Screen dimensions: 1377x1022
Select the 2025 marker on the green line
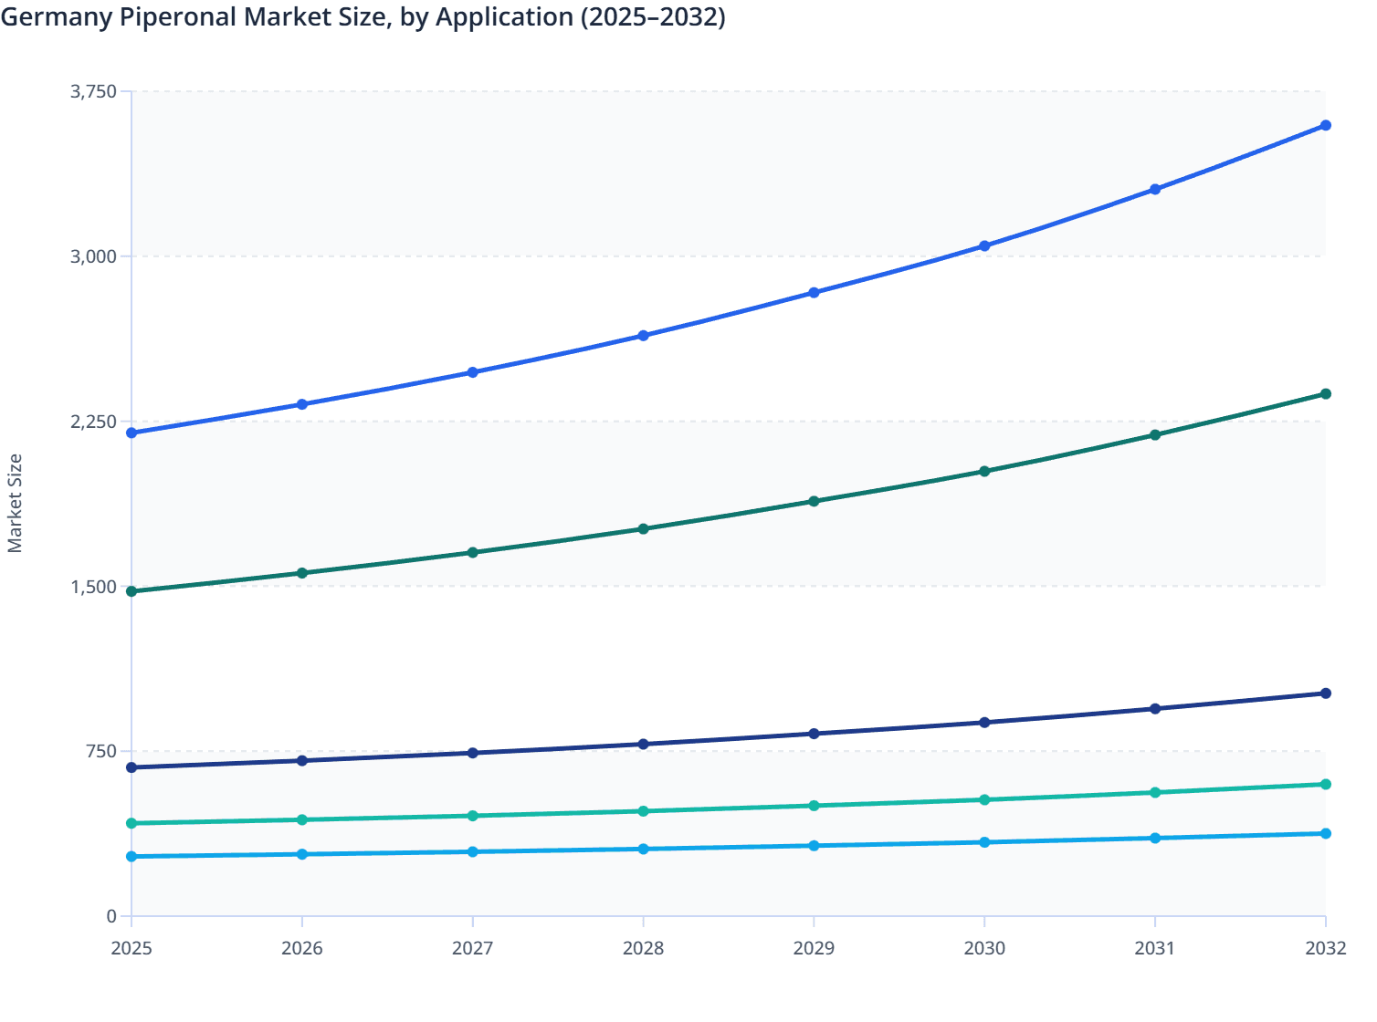click(x=131, y=591)
